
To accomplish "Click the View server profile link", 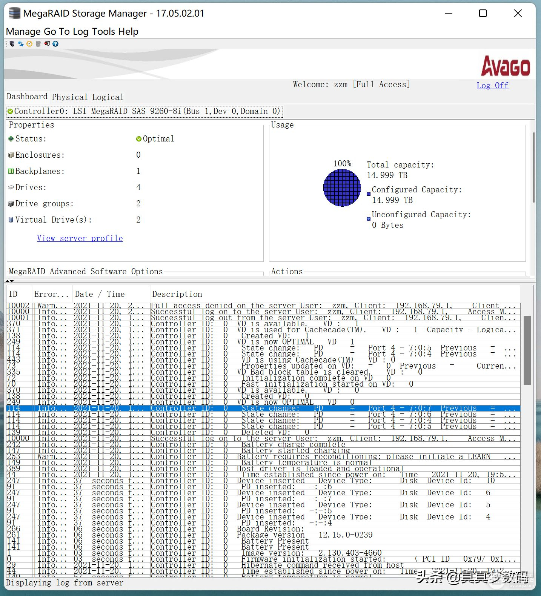I will click(x=80, y=238).
